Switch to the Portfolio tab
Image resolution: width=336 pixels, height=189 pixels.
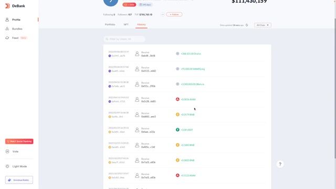110,25
